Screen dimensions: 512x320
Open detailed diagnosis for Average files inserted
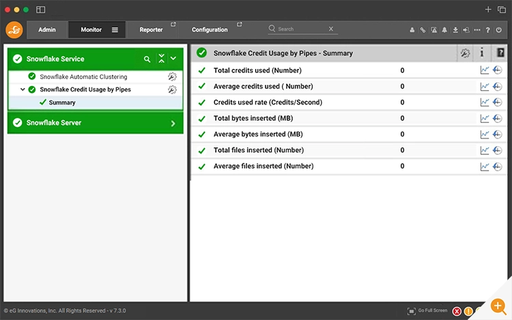pyautogui.click(x=497, y=166)
